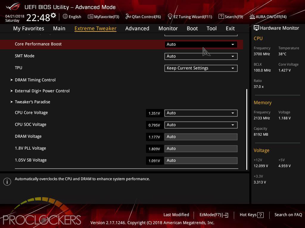This screenshot has height=228, width=305.
Task: Click the Core Performance Boost label
Action: click(38, 44)
